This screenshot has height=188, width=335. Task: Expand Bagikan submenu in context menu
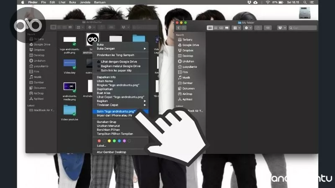(x=121, y=101)
